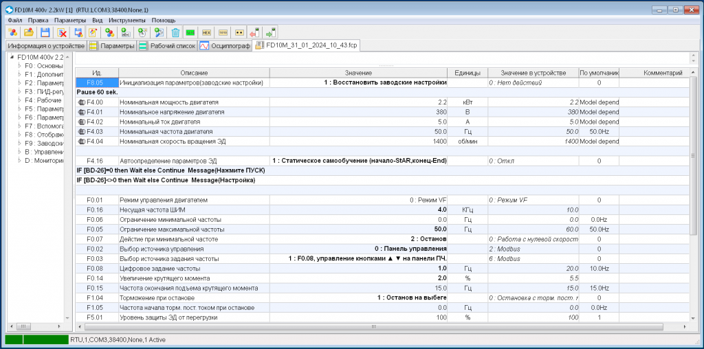The width and height of the screenshot is (704, 349).
Task: Click the add pause clock icon
Action: (x=143, y=32)
